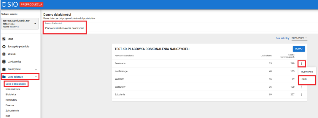318x118 pixels.
Task: Open the Rok szkolny 2021/2022 dropdown
Action: [x=299, y=38]
